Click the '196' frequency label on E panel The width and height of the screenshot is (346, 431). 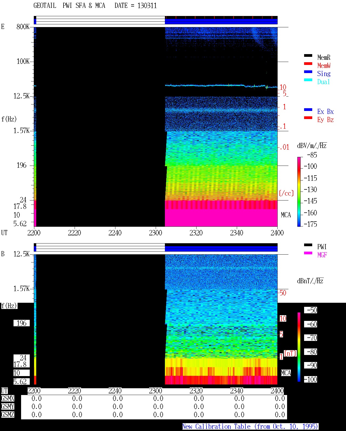[x=22, y=165]
